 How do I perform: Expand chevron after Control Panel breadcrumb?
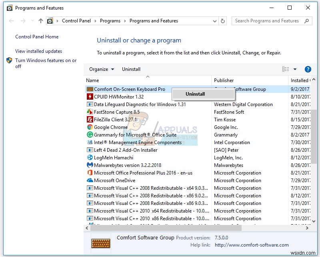95,21
